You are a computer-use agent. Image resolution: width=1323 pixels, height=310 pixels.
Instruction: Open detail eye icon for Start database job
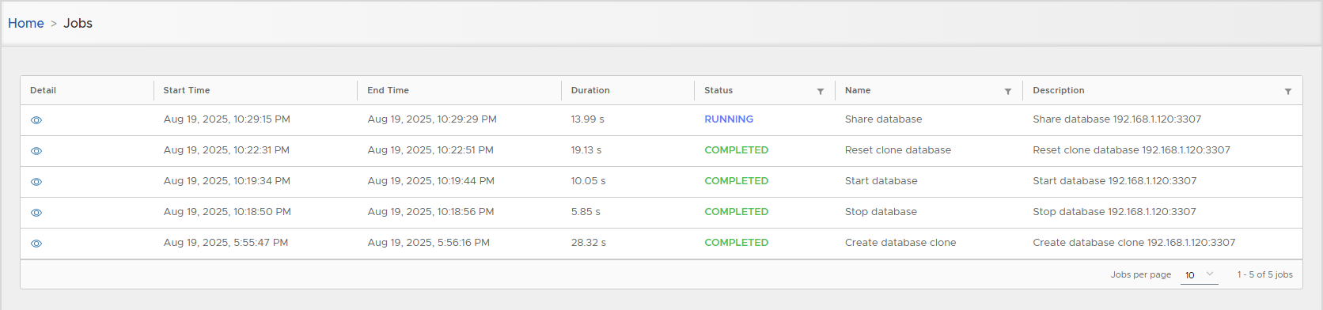click(36, 182)
